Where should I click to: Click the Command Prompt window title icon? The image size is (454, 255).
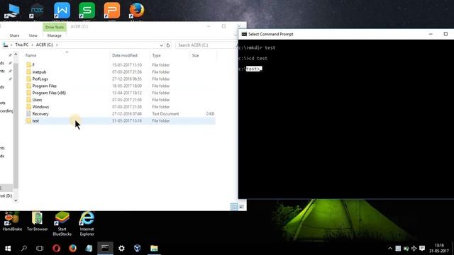pos(244,34)
